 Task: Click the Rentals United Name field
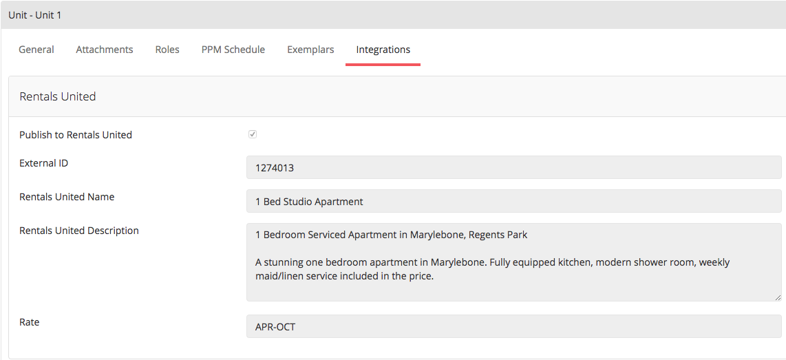(x=514, y=201)
